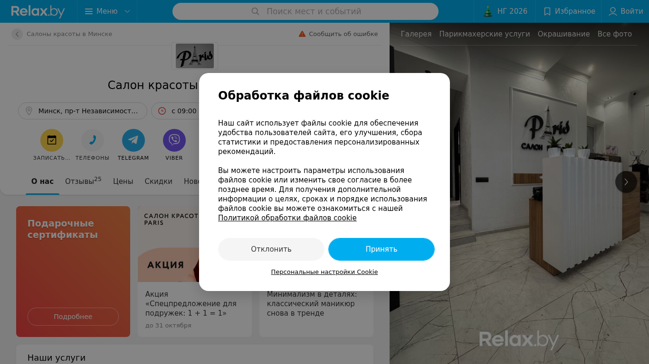Image resolution: width=649 pixels, height=364 pixels.
Task: Expand the Меню dropdown in header
Action: pyautogui.click(x=107, y=11)
